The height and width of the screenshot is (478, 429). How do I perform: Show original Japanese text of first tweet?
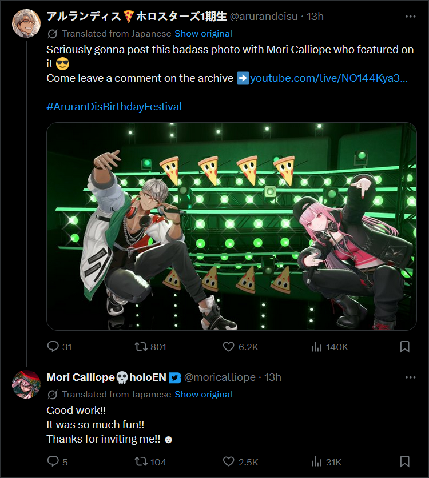[203, 33]
